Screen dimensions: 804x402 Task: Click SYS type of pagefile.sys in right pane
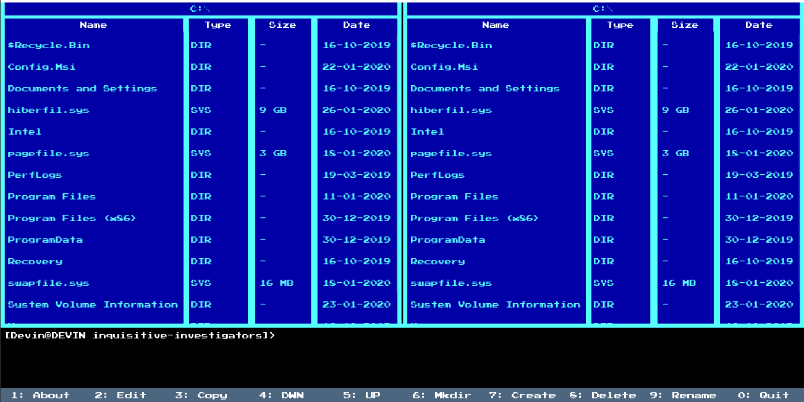click(x=603, y=153)
